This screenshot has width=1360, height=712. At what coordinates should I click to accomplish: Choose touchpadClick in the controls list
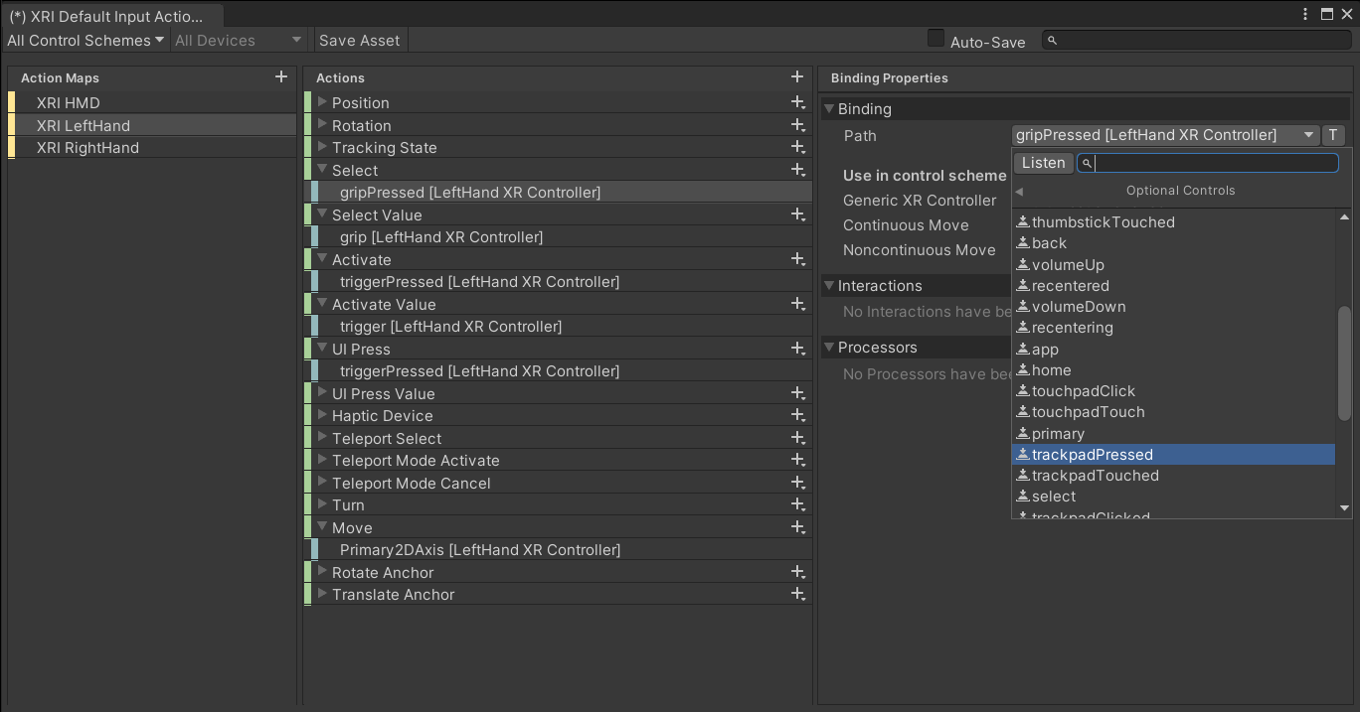[1083, 391]
